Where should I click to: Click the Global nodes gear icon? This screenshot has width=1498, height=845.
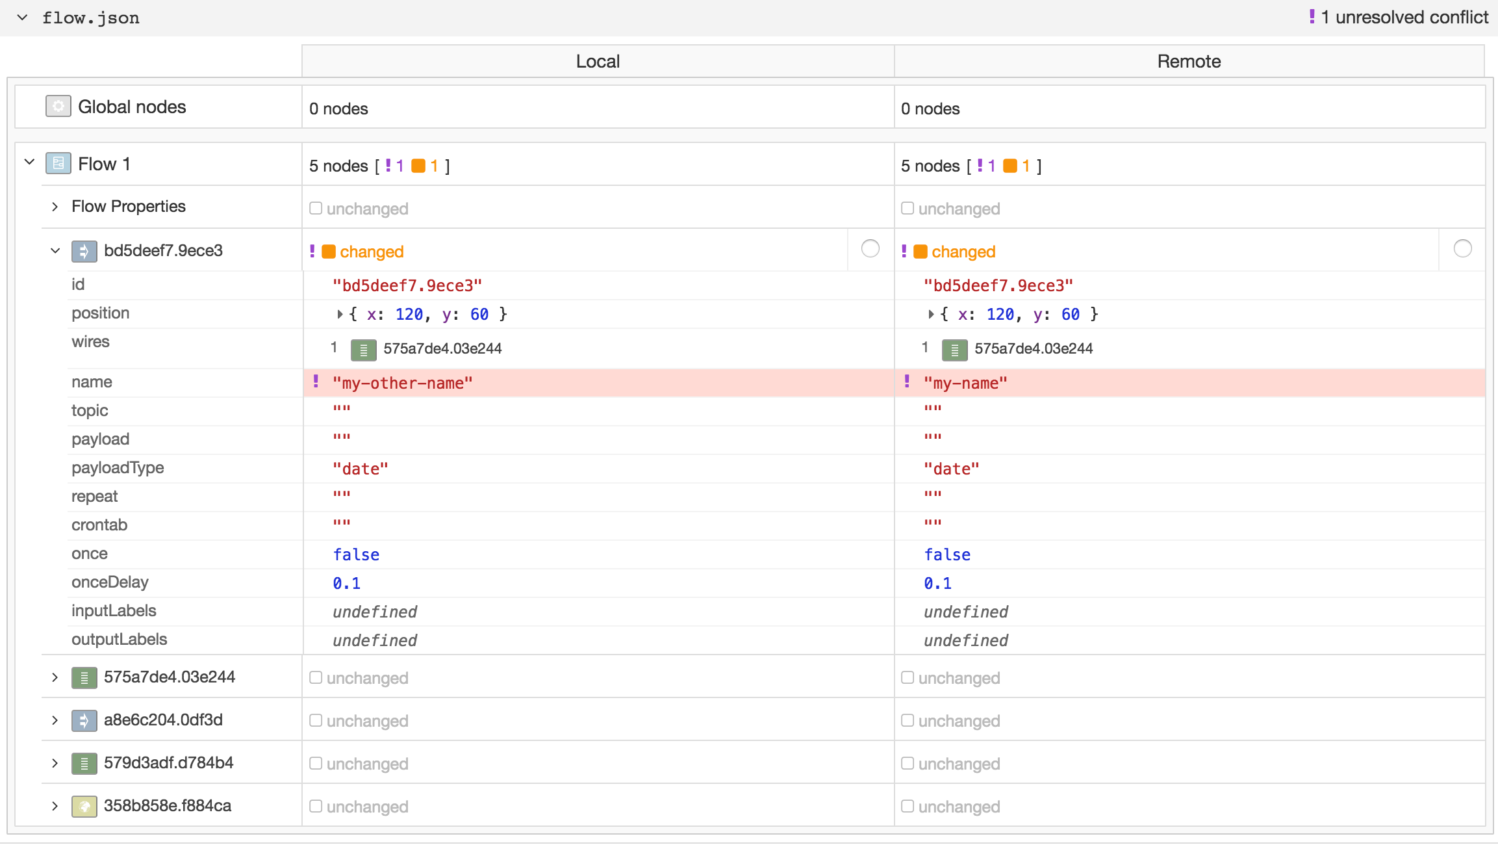[x=58, y=105]
